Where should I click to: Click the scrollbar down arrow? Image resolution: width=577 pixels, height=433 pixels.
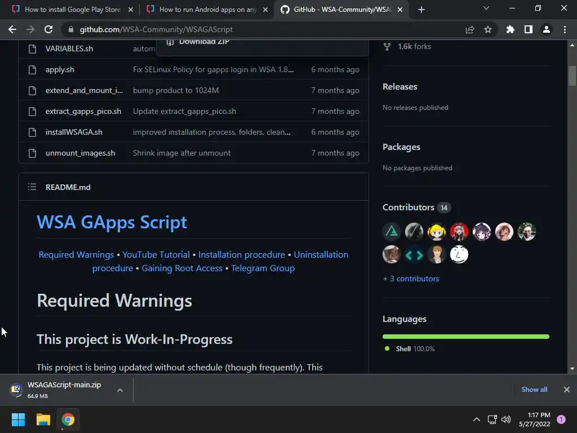pyautogui.click(x=572, y=369)
